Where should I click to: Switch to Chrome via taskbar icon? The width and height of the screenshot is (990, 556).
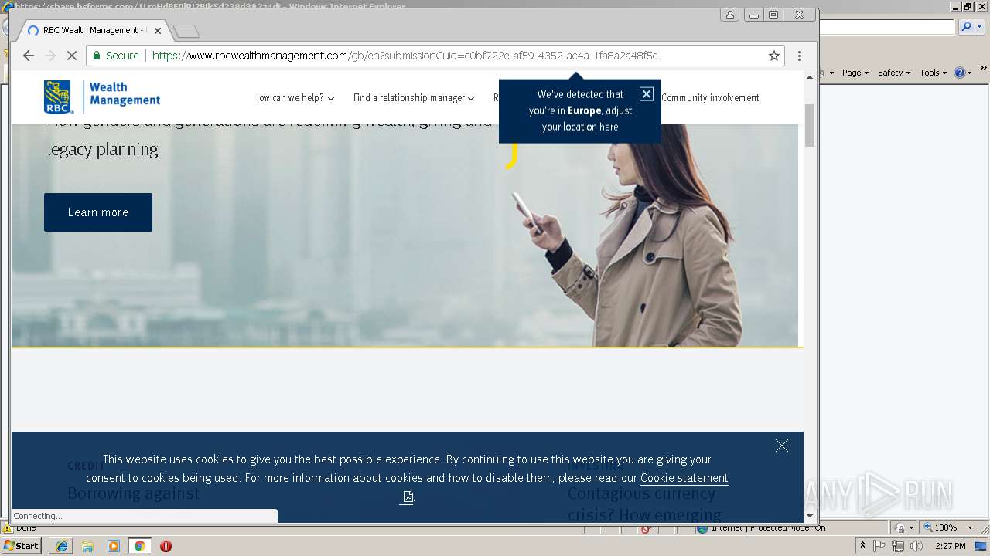[139, 546]
